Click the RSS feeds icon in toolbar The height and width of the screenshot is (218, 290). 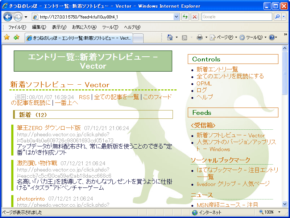coord(185,38)
